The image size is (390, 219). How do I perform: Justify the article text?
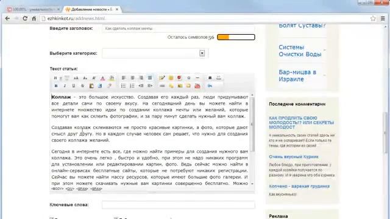pyautogui.click(x=150, y=78)
